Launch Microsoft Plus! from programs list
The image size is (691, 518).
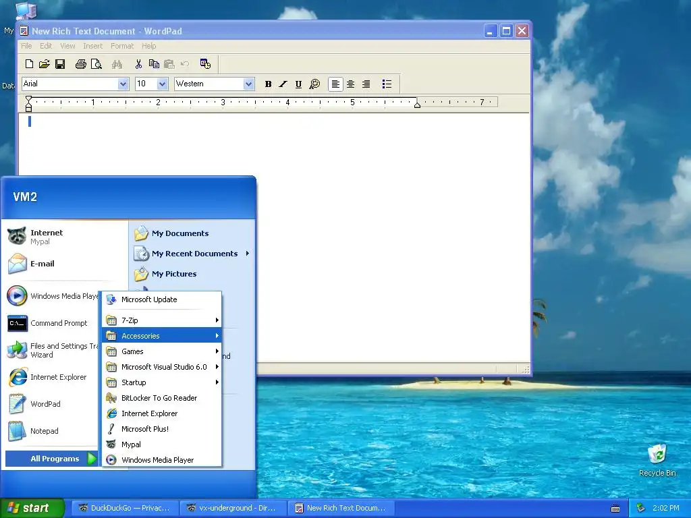162,428
